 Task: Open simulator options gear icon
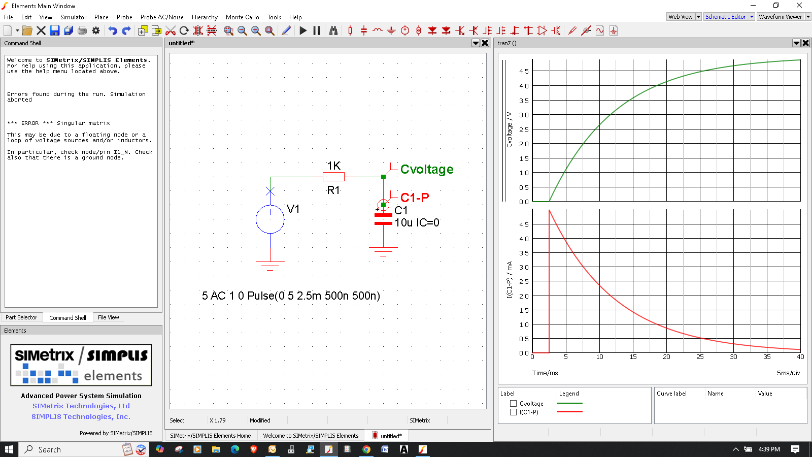[x=96, y=30]
